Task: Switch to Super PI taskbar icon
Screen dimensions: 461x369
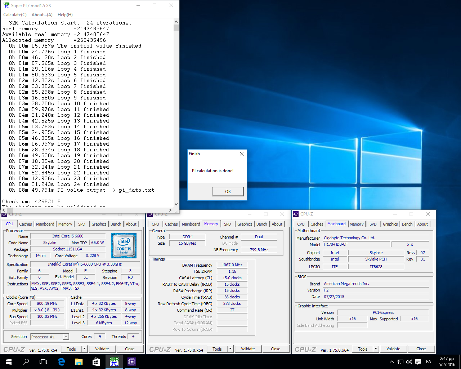Action: [x=114, y=361]
